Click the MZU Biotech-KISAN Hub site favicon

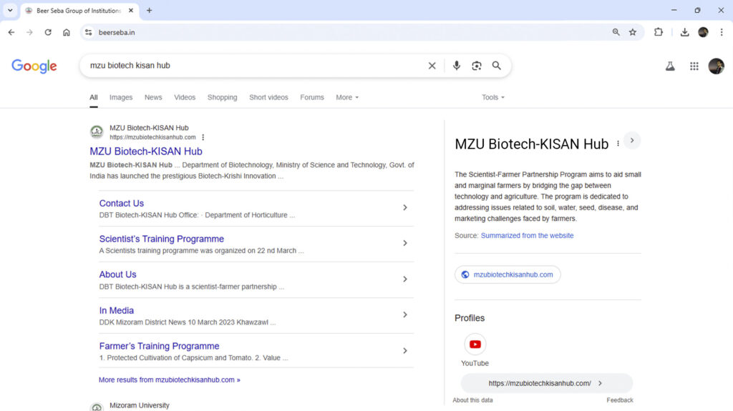(x=97, y=132)
